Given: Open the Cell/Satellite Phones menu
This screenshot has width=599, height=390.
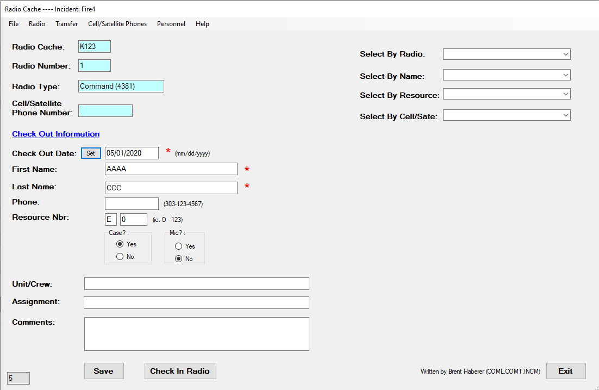Looking at the screenshot, I should coord(117,24).
